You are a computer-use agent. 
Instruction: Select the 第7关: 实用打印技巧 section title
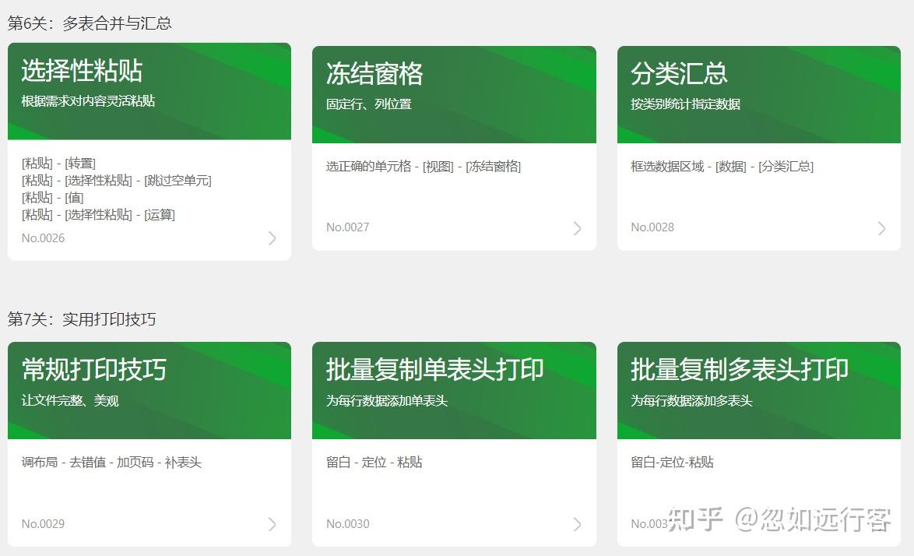pos(82,319)
